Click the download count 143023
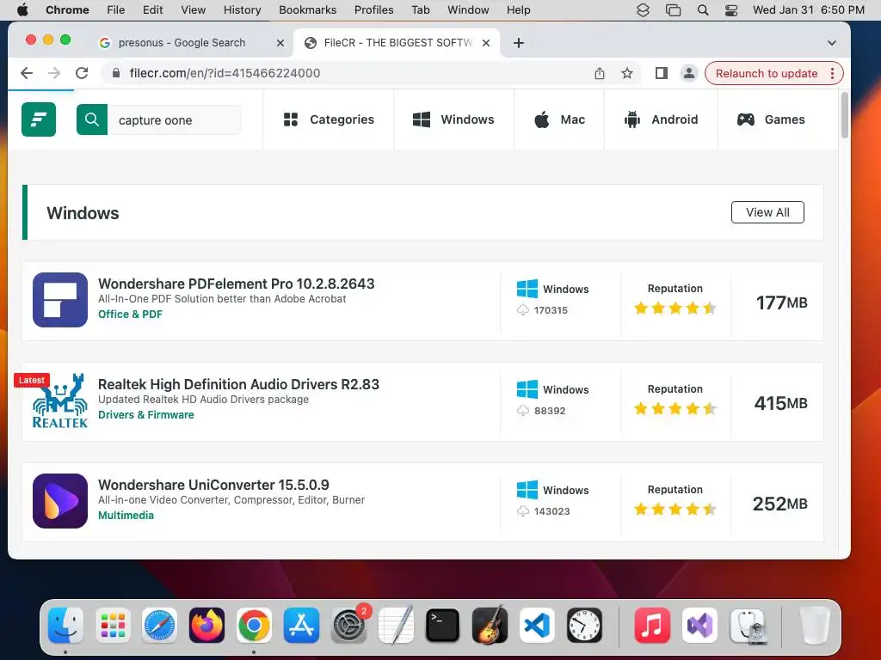881x660 pixels. (x=551, y=511)
